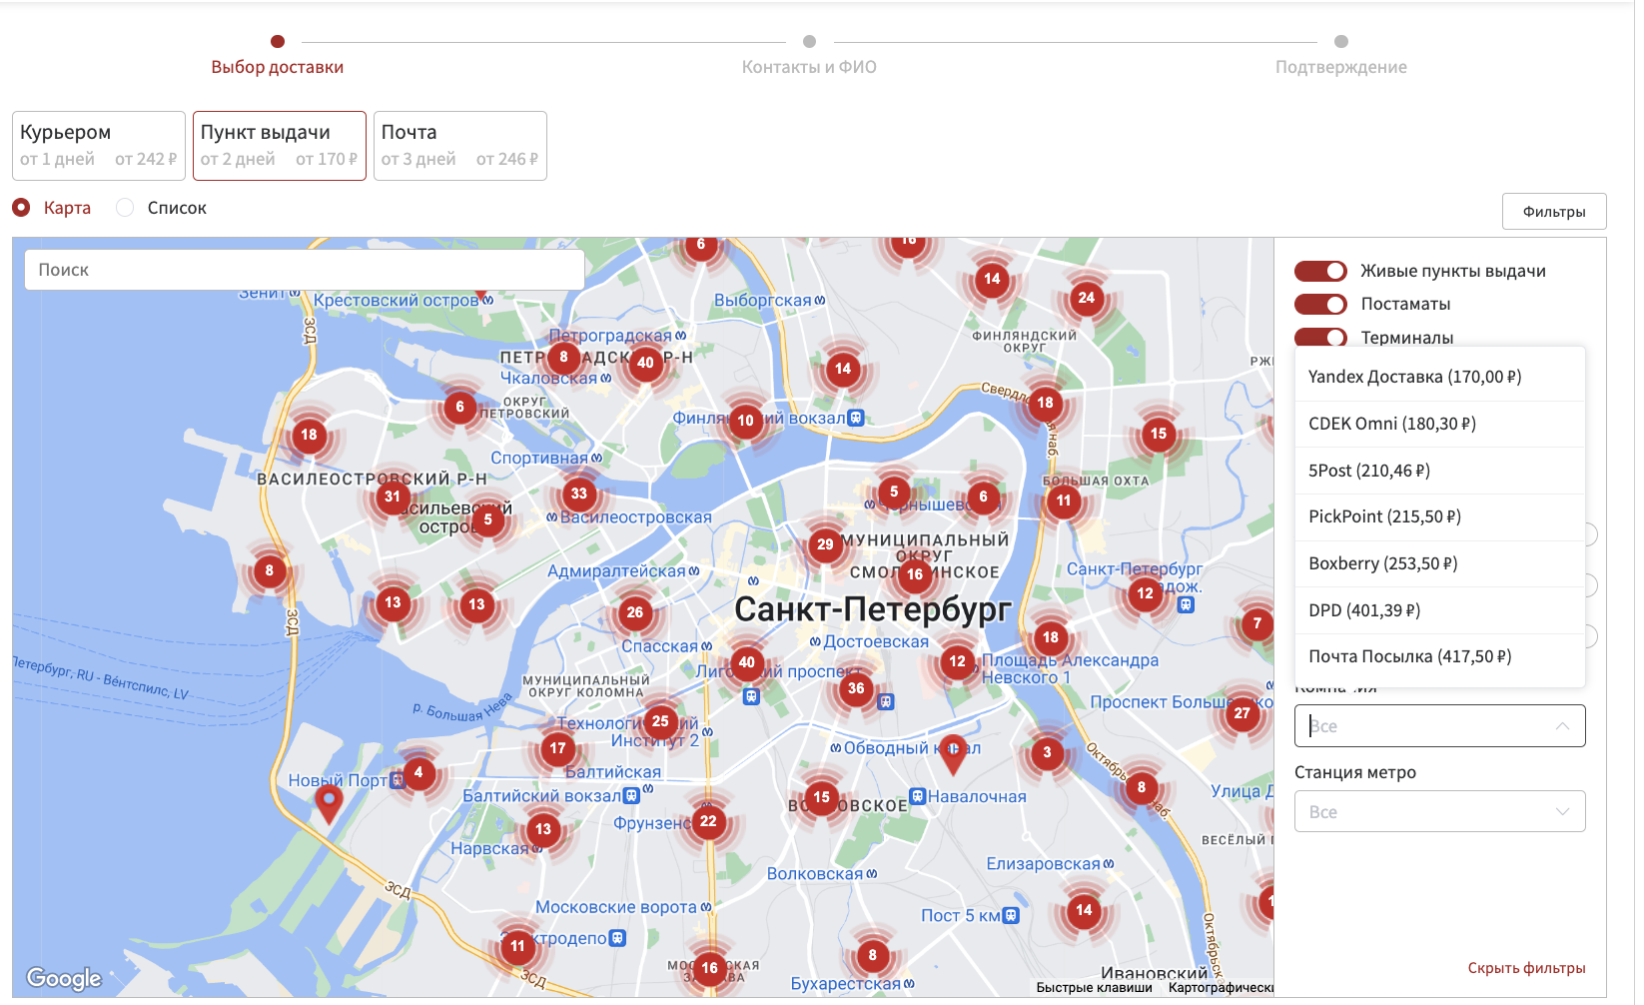The image size is (1644, 1005).
Task: Choose PickPoint (215,50 ₽) option
Action: pos(1439,516)
